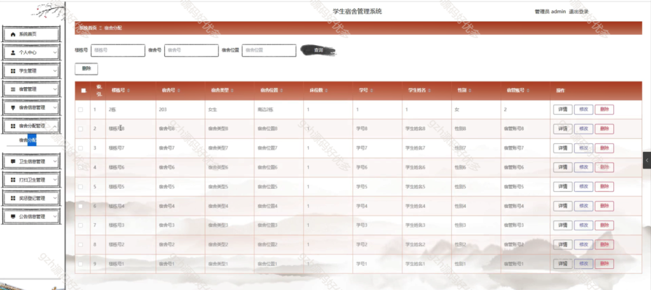651x290 pixels.
Task: Check the checkbox for row 楼栋号1
Action: (x=81, y=263)
